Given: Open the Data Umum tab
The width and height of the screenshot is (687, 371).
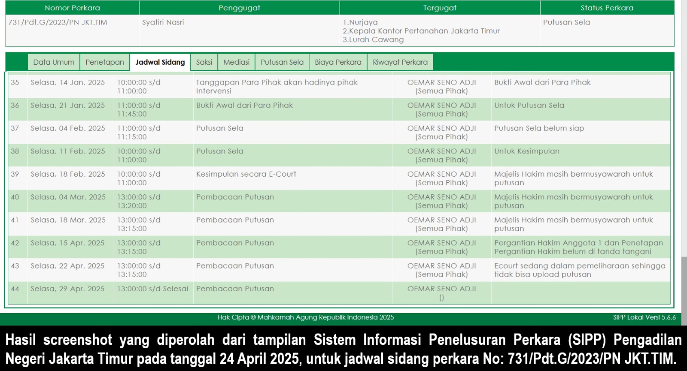Looking at the screenshot, I should point(54,62).
